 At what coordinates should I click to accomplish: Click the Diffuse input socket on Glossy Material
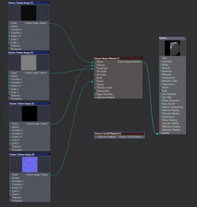[95, 62]
